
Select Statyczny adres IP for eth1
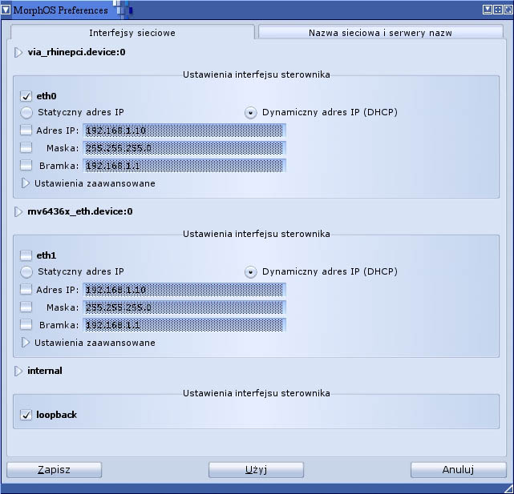26,271
